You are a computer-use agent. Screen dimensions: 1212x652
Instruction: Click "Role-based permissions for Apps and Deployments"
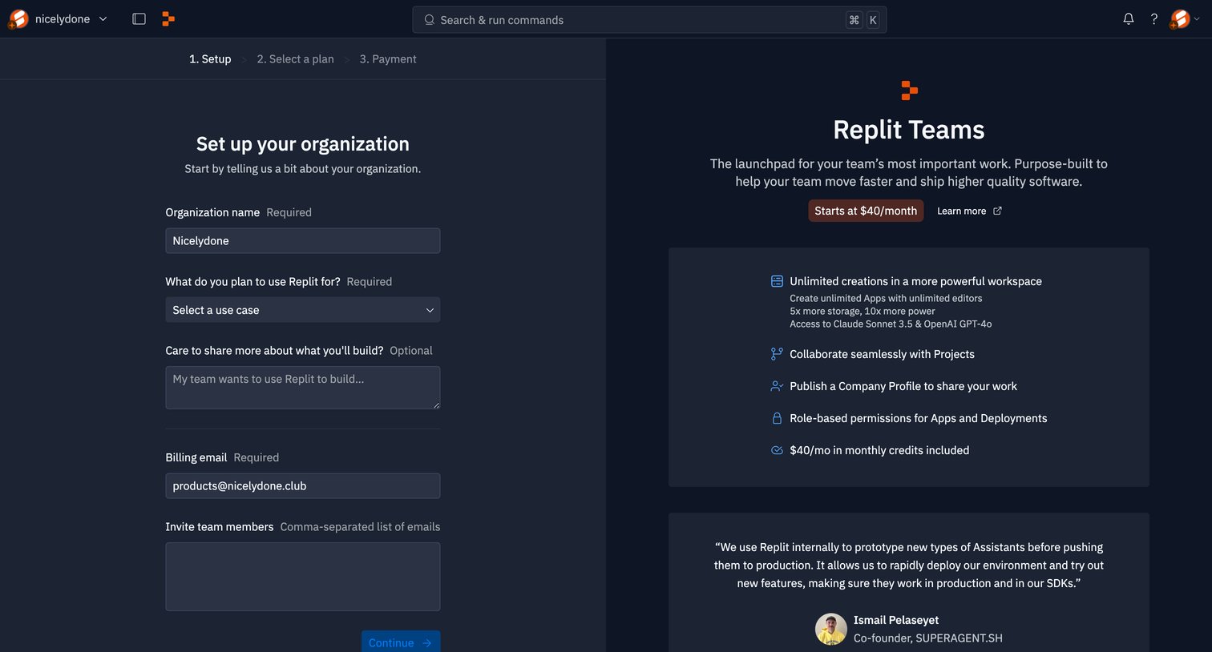[x=919, y=418]
